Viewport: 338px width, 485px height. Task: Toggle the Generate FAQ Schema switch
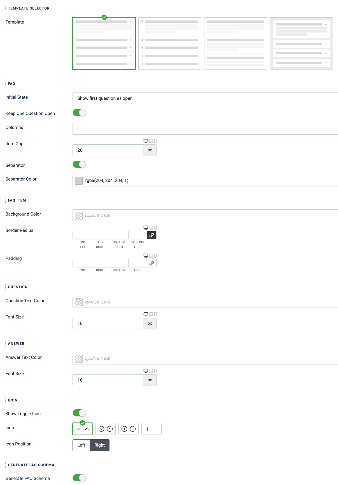(x=79, y=477)
